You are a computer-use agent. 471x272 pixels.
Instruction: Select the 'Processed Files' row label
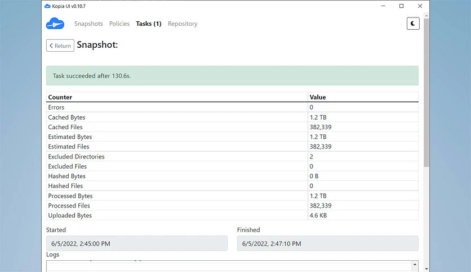[69, 206]
